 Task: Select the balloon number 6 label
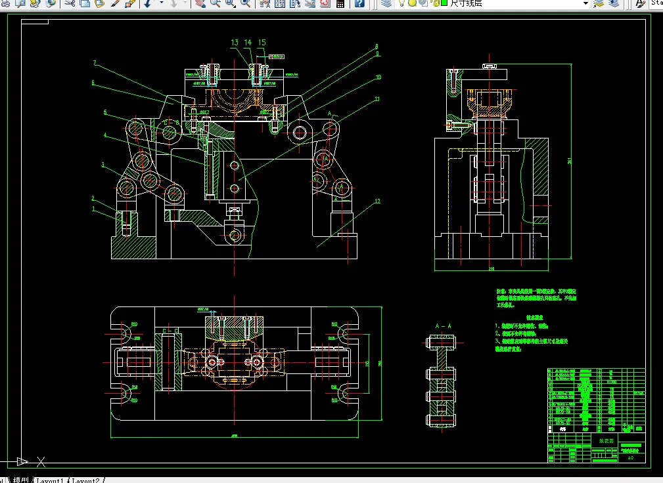coord(93,83)
